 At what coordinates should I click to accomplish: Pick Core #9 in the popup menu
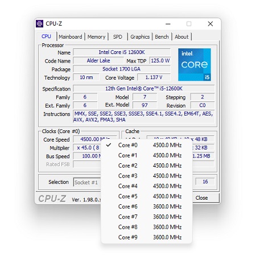tap(147, 237)
